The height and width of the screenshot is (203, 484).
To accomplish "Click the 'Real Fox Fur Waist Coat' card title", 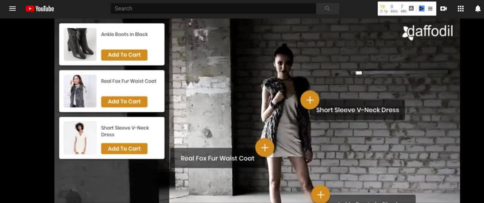I will [129, 81].
